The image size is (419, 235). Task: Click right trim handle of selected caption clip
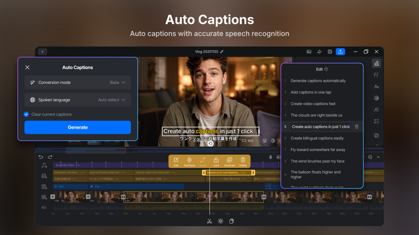point(253,173)
